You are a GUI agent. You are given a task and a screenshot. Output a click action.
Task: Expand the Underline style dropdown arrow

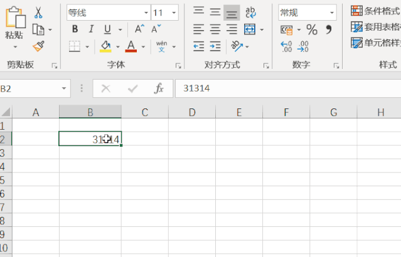(120, 29)
